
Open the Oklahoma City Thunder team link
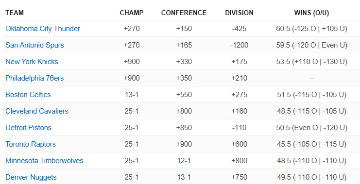(43, 29)
